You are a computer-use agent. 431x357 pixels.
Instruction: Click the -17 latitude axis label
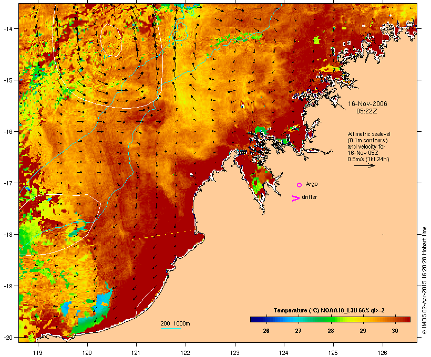tap(7, 183)
